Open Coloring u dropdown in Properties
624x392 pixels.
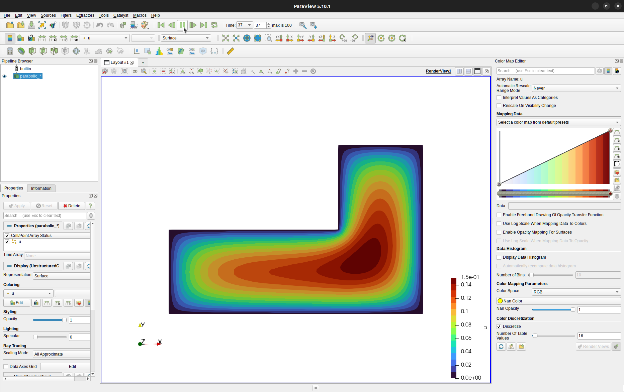click(28, 293)
